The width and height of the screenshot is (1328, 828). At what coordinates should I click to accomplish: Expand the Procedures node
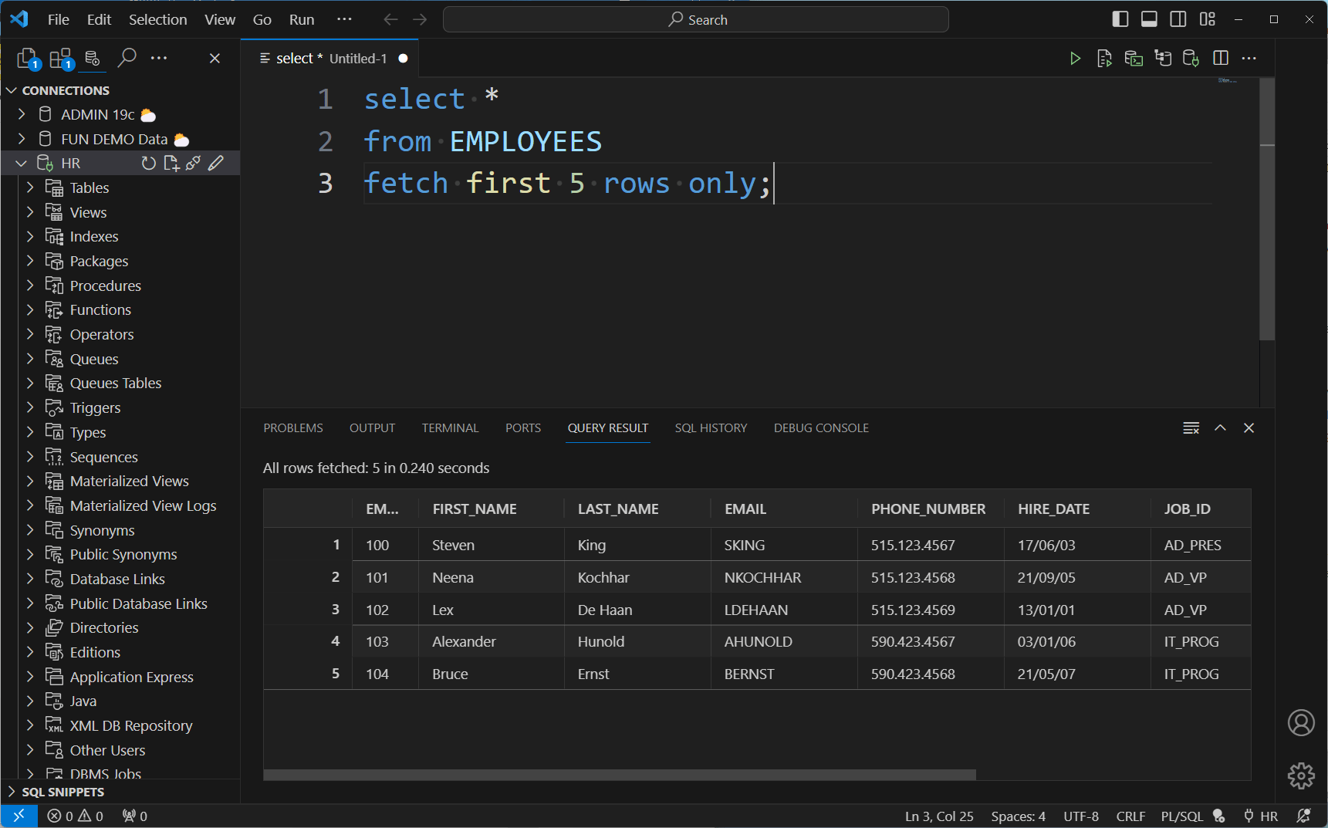point(30,286)
